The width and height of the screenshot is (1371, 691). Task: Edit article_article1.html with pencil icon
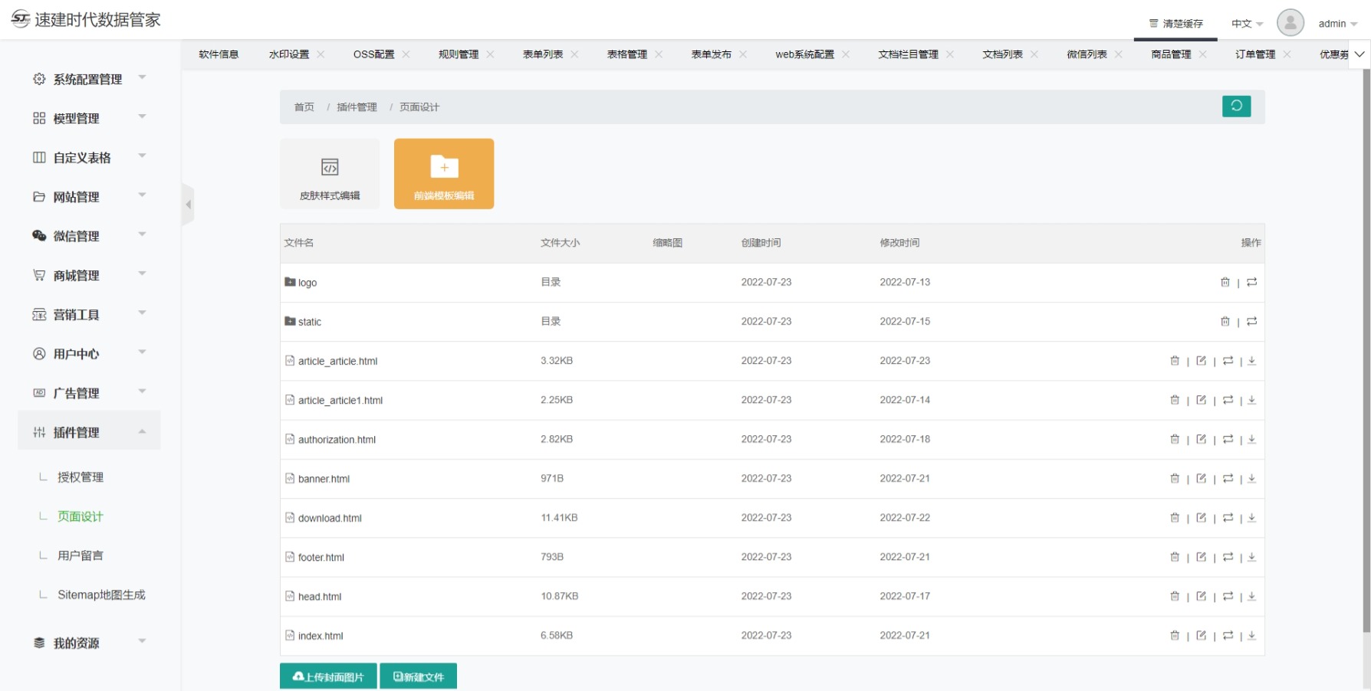[1201, 400]
